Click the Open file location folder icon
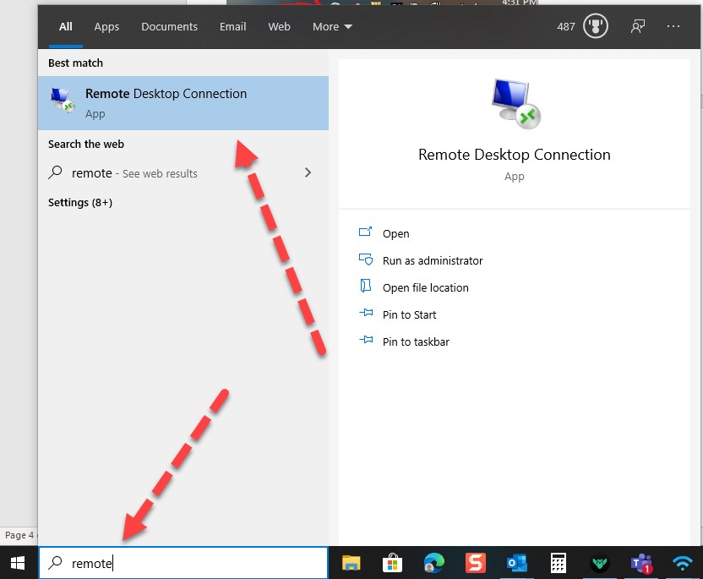The image size is (703, 579). [365, 287]
